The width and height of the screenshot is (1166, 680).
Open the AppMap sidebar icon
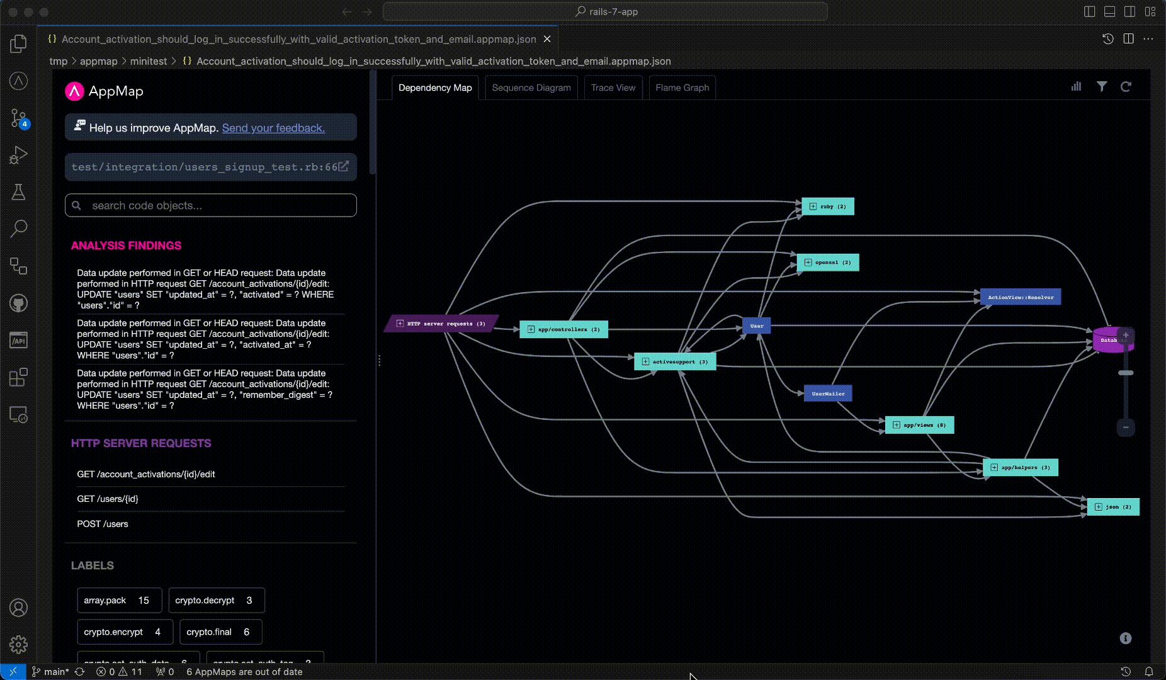point(18,81)
